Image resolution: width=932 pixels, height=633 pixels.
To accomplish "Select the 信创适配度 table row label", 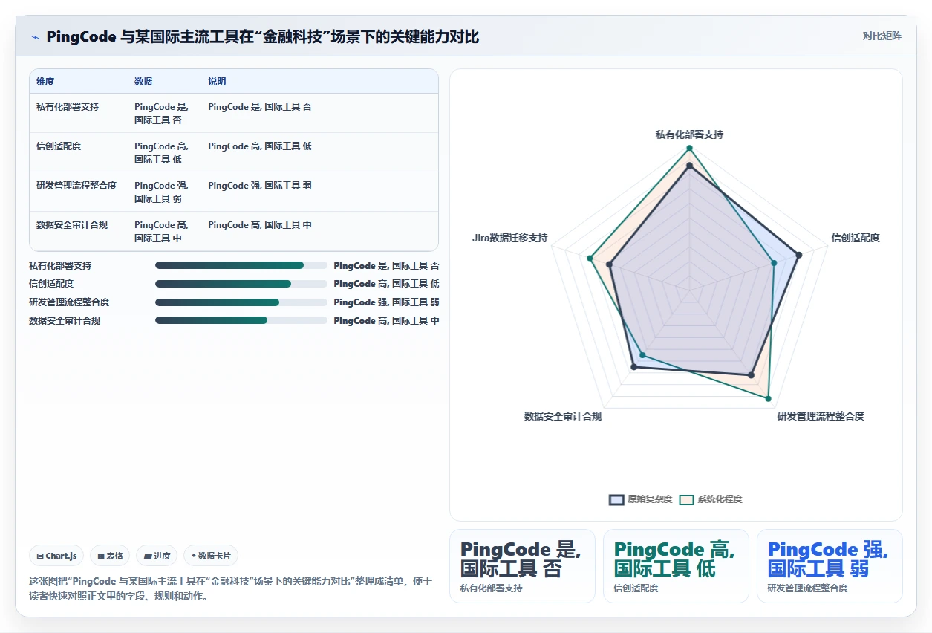I will pos(59,146).
